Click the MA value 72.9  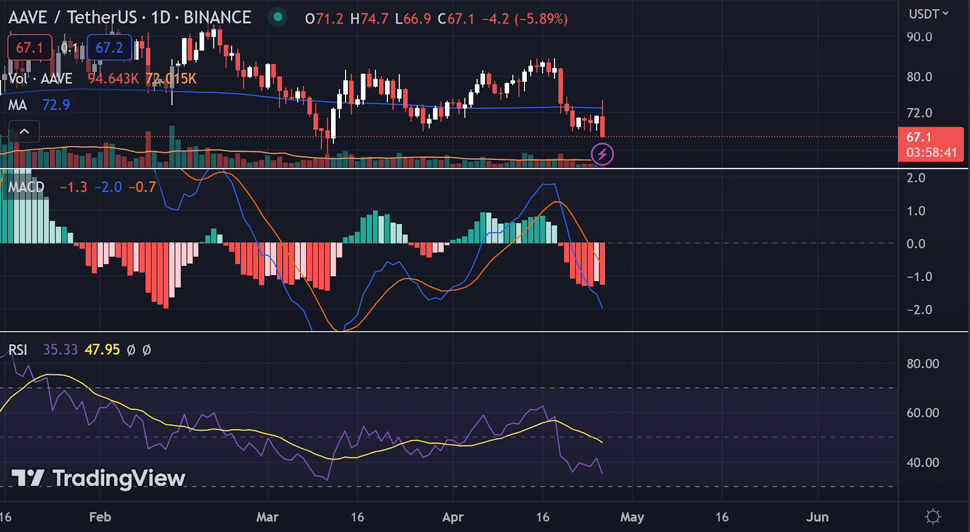56,105
